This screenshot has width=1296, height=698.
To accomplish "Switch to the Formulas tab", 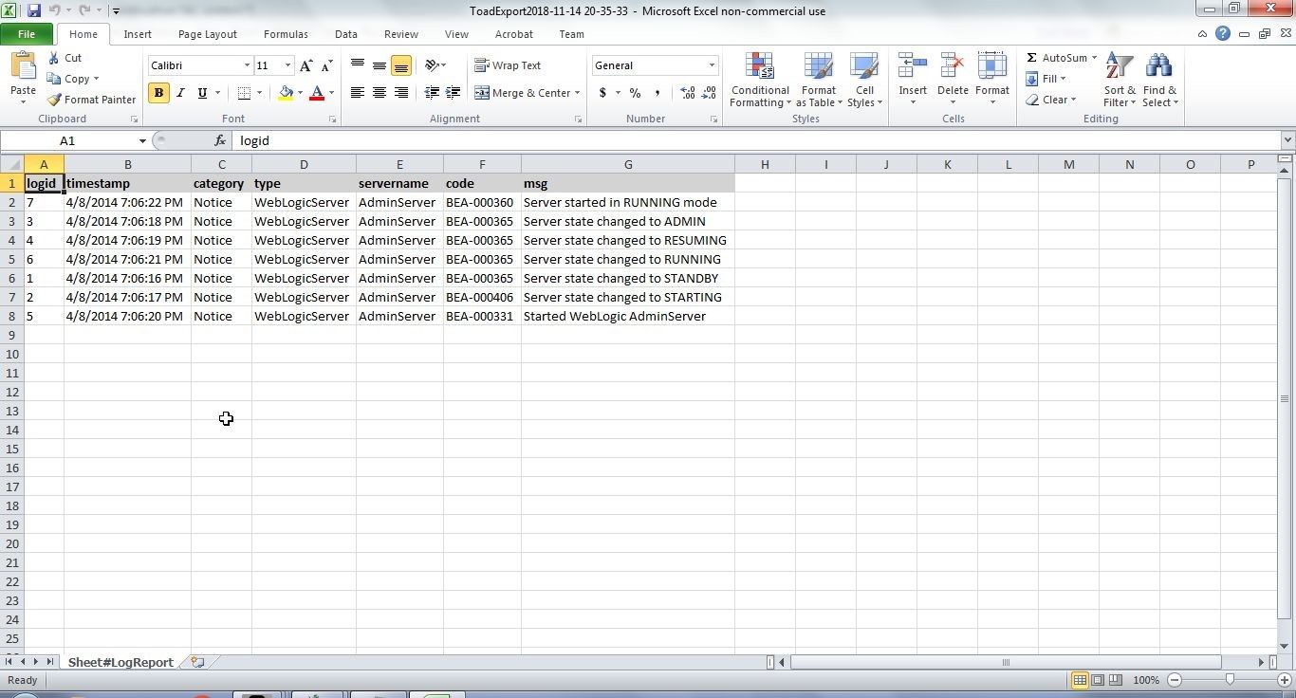I will pos(286,34).
